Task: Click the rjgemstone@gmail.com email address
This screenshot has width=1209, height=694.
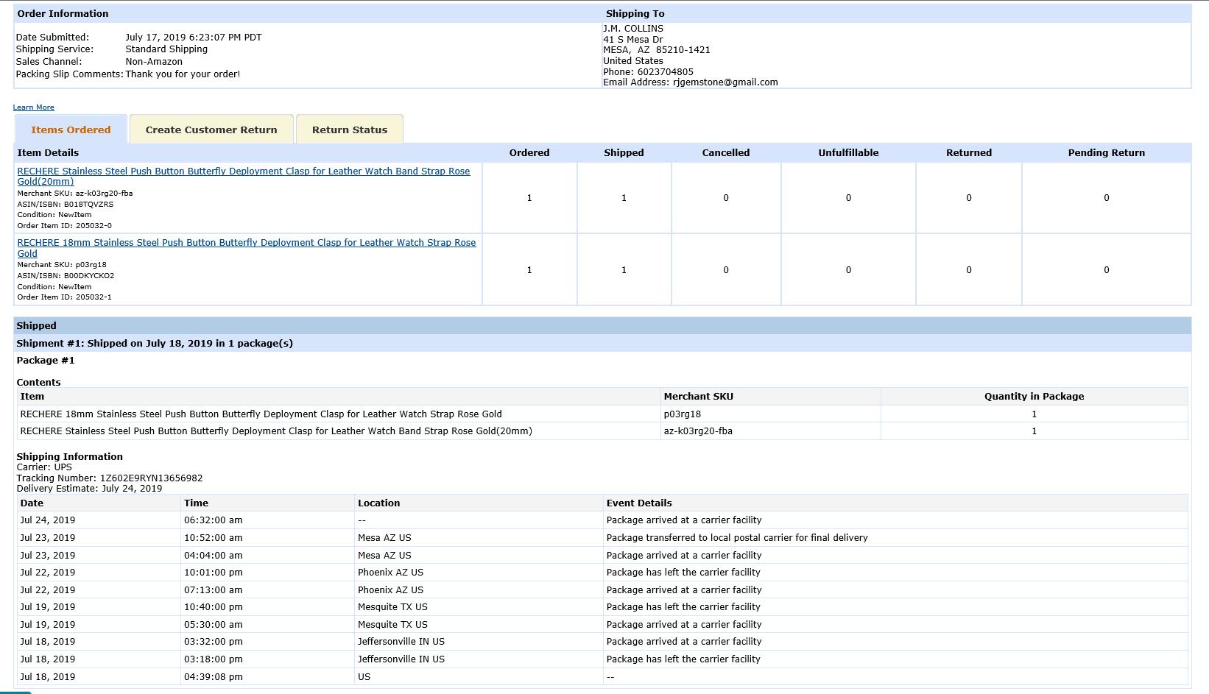Action: (x=725, y=82)
